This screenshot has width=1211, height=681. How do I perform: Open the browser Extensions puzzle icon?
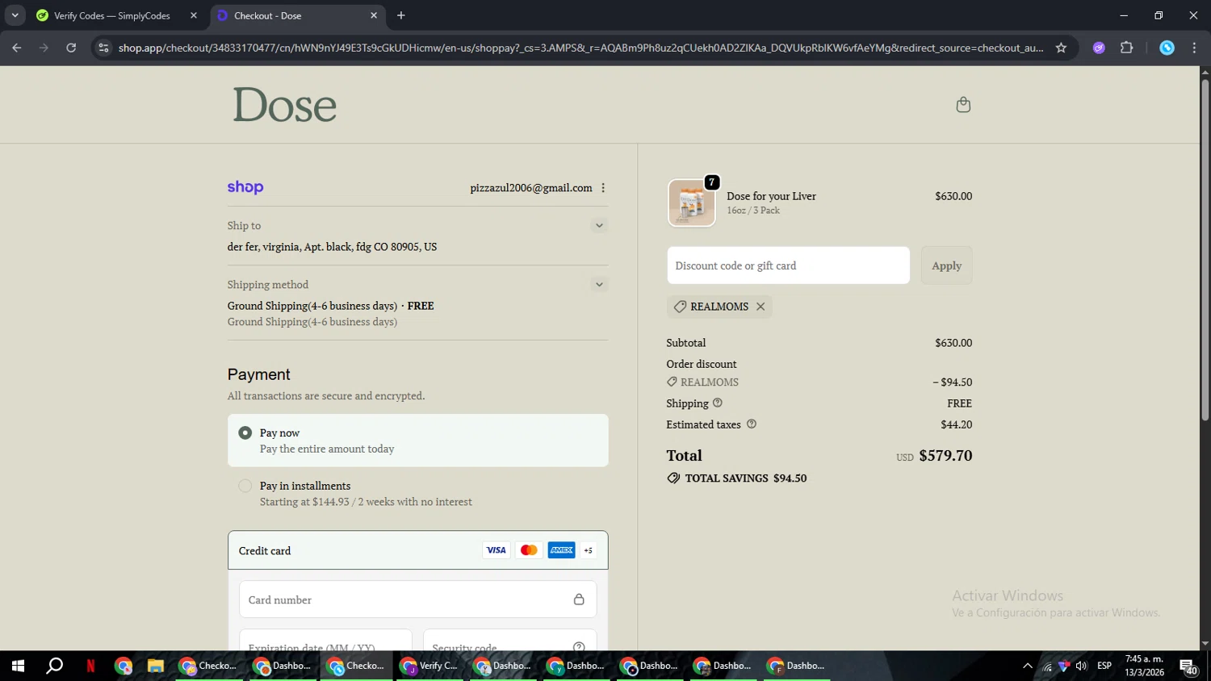tap(1126, 48)
